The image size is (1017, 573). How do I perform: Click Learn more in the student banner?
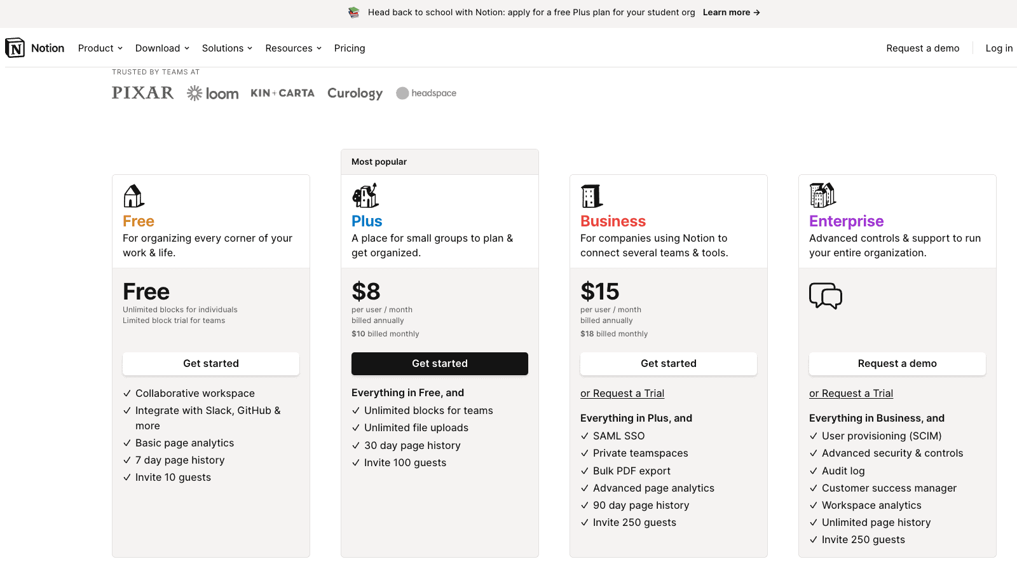(731, 12)
